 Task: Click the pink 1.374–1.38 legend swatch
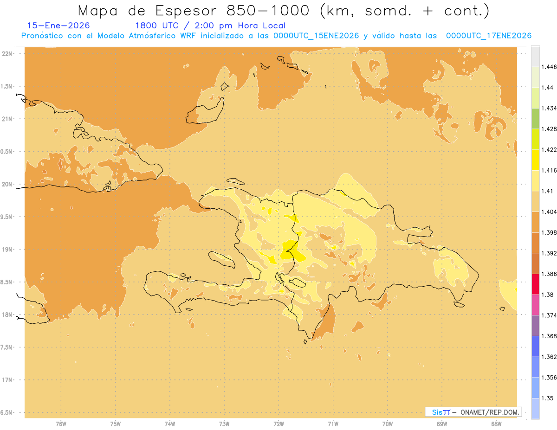click(535, 305)
